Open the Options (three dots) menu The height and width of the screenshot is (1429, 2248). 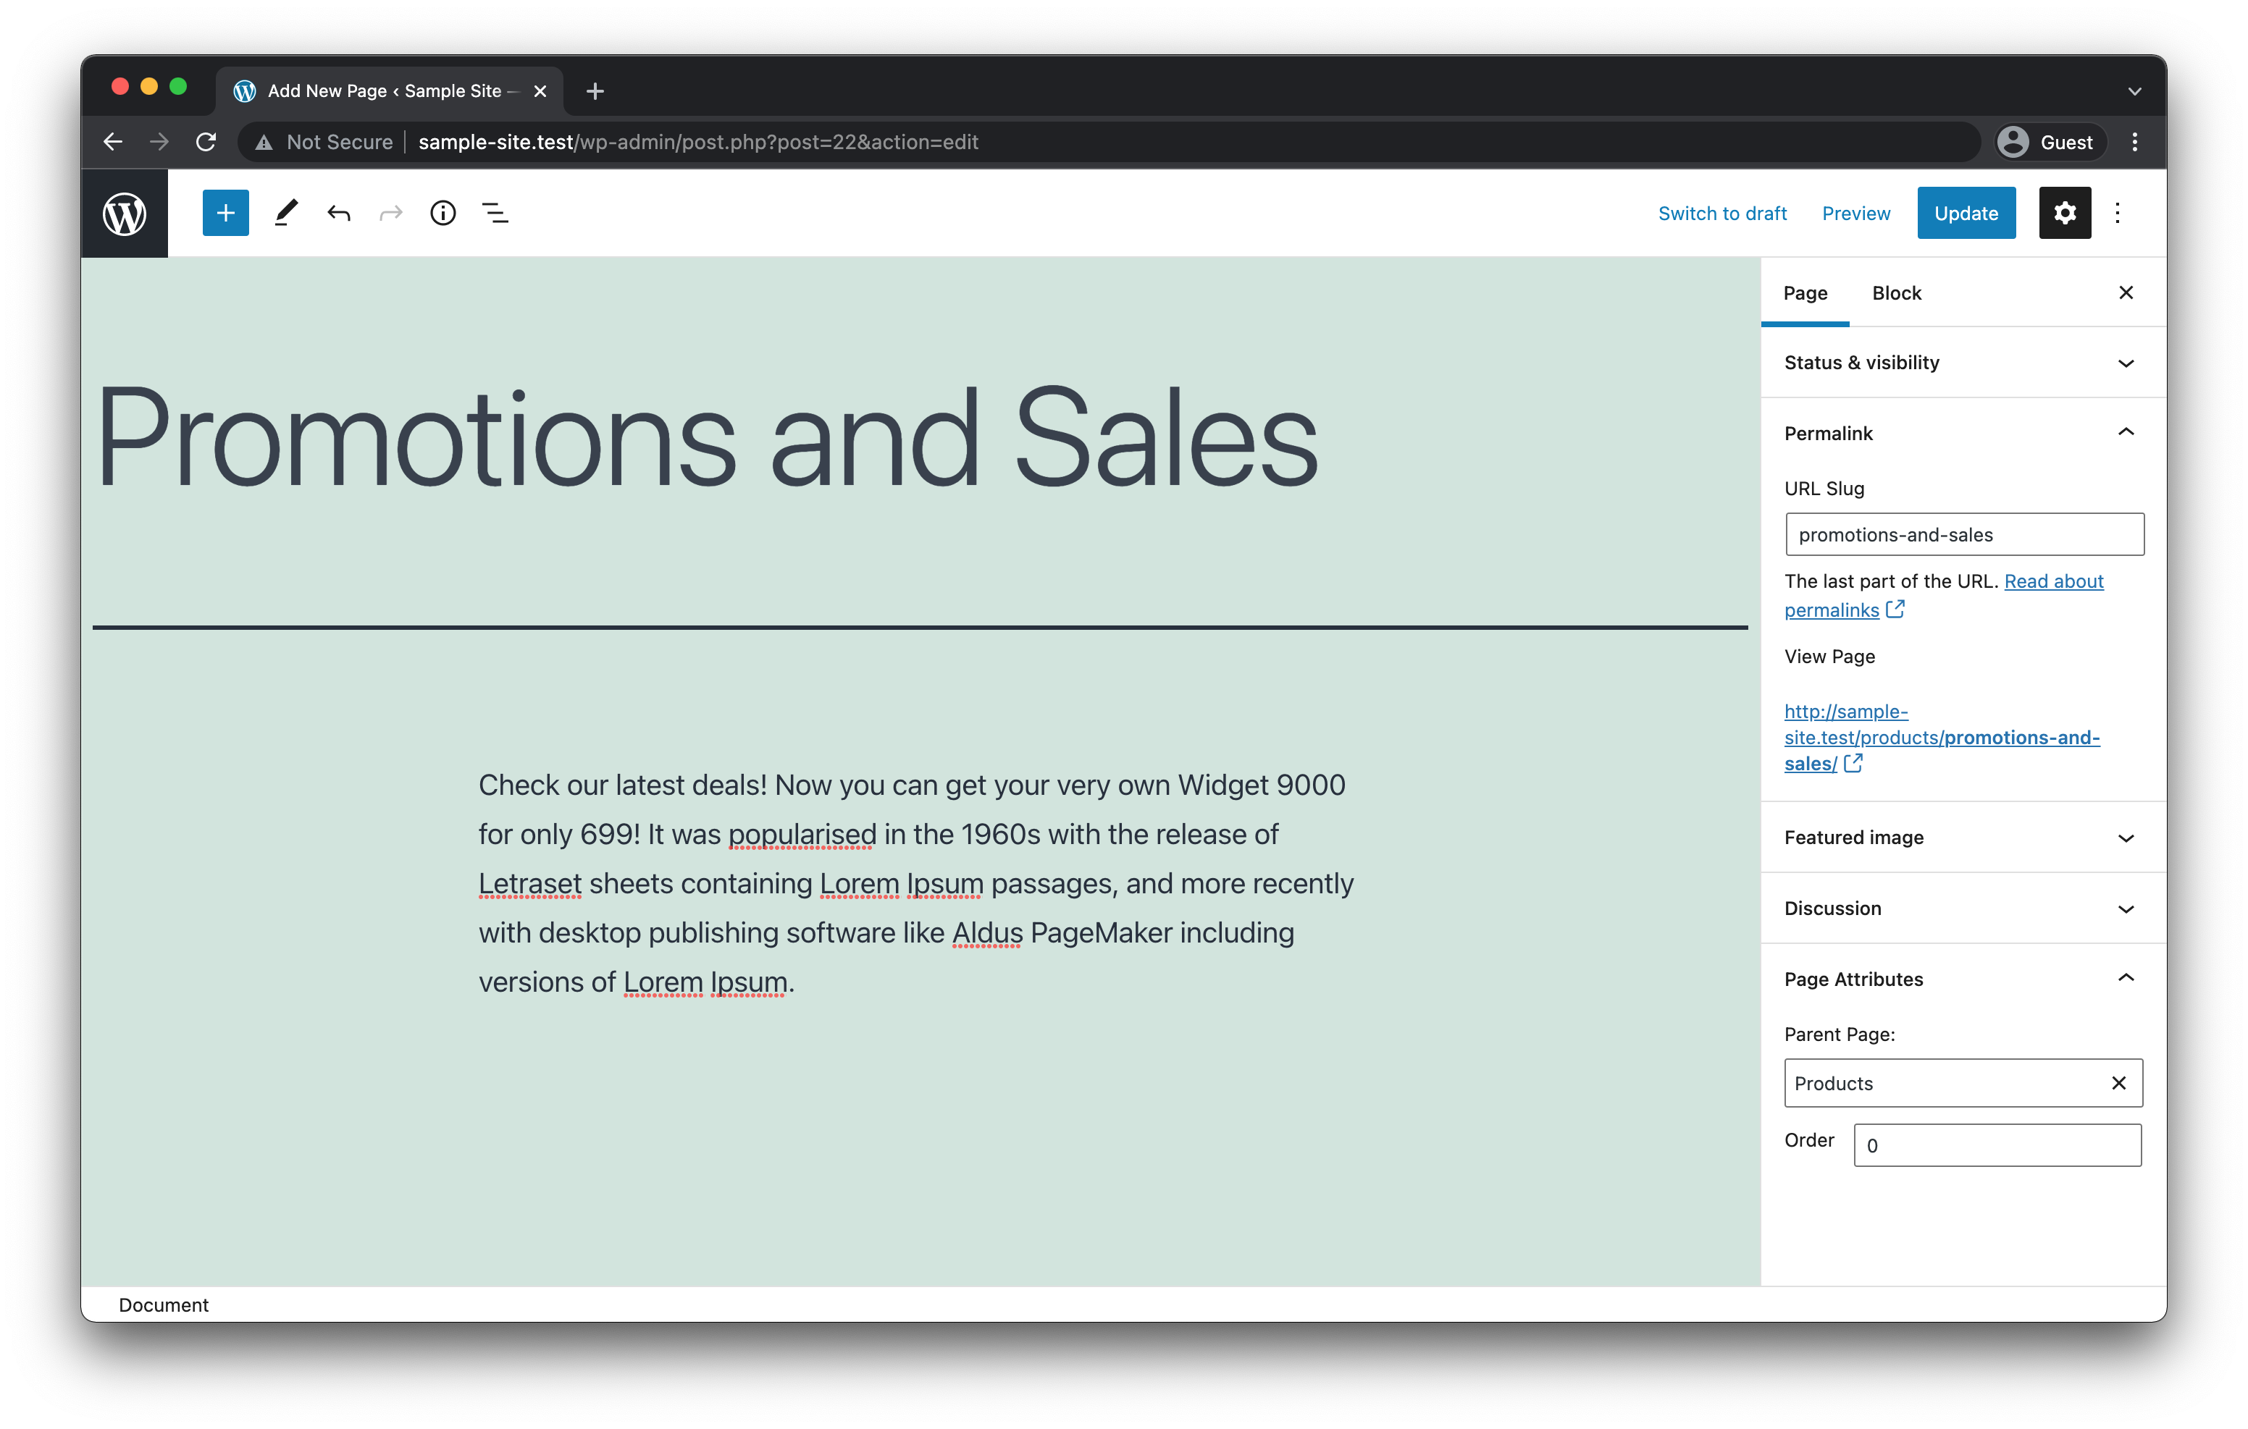coord(2118,213)
